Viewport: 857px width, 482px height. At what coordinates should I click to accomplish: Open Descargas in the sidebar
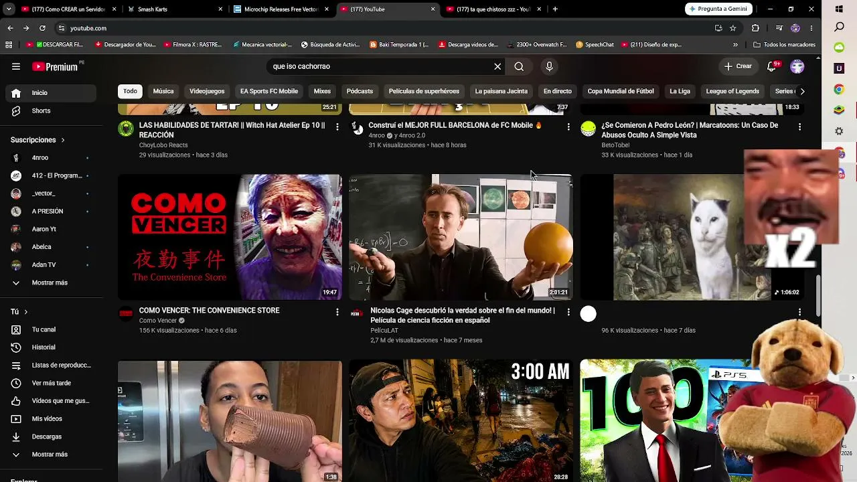(x=48, y=436)
